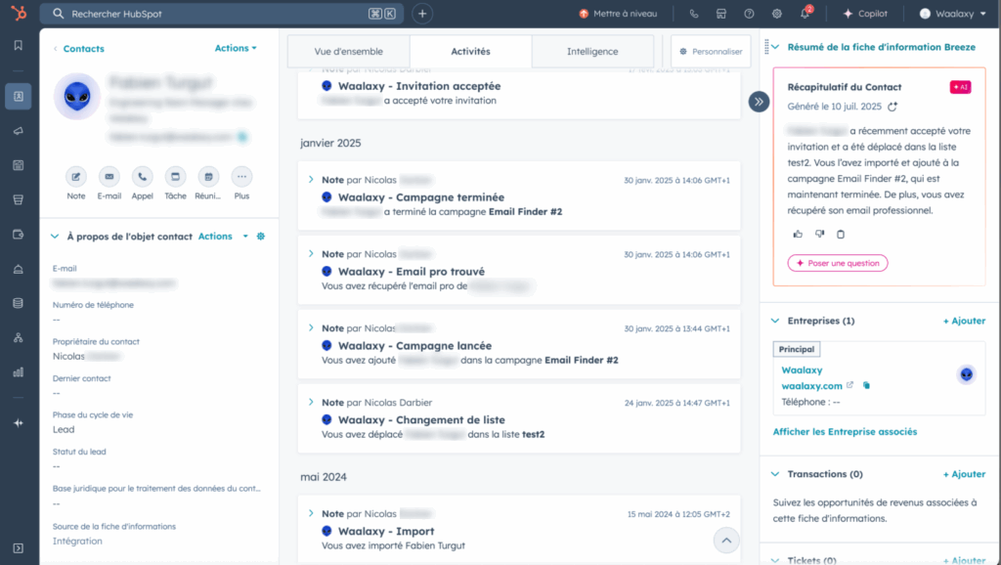Start an Appel call action
This screenshot has height=565, width=1001.
click(x=143, y=177)
